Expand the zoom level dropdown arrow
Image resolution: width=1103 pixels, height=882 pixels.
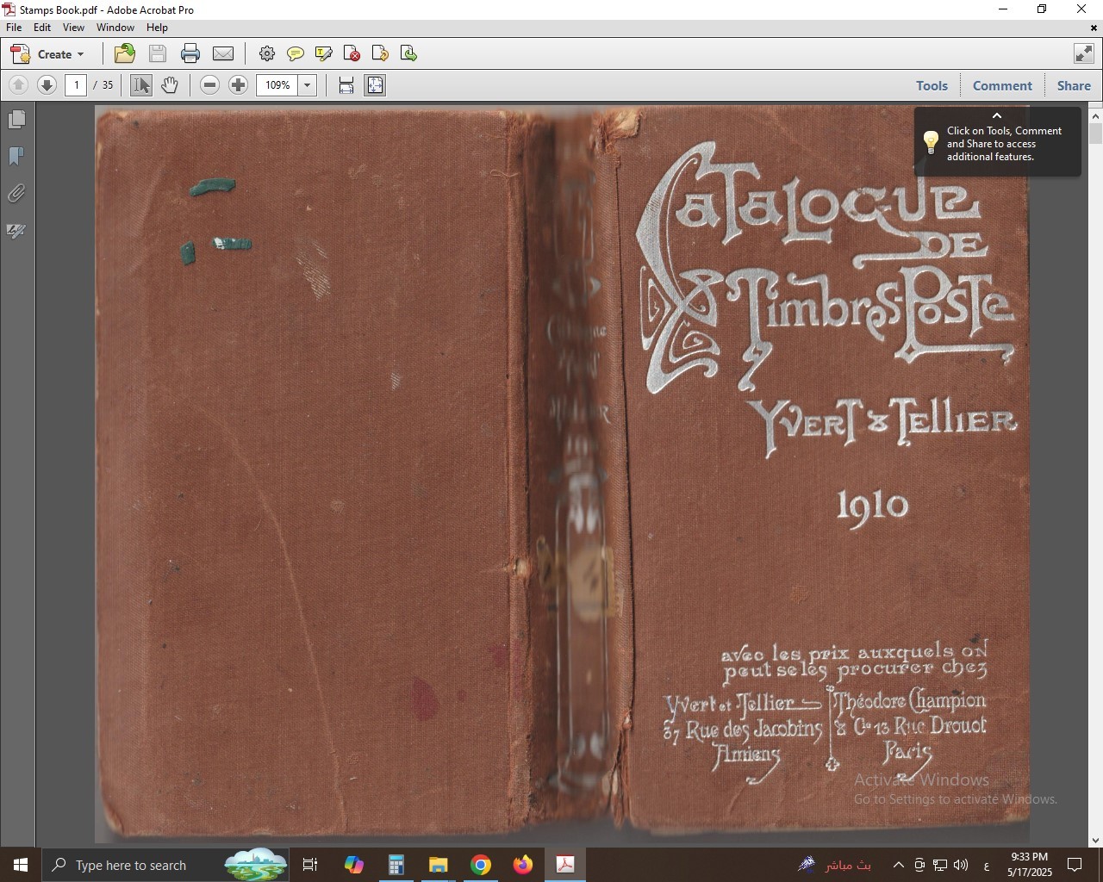tap(308, 85)
